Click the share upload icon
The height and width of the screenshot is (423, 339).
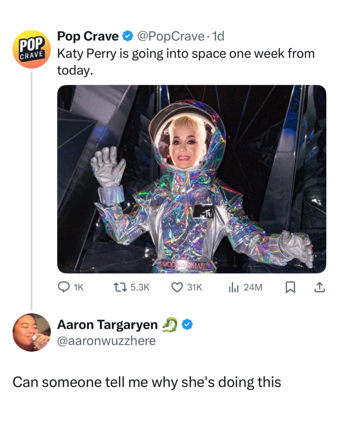(320, 287)
